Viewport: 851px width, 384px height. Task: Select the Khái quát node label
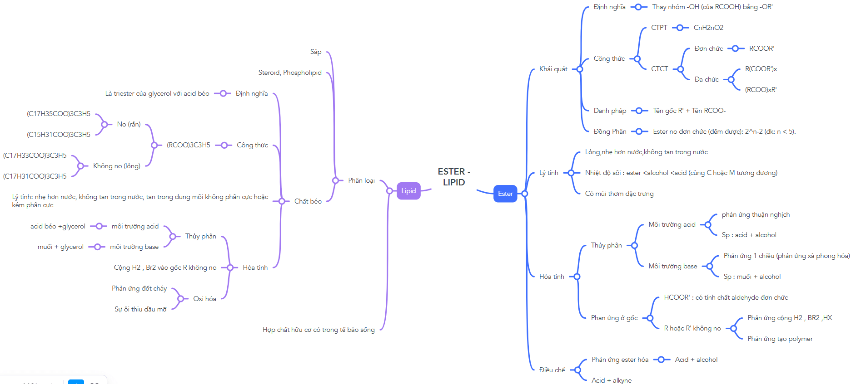(553, 69)
